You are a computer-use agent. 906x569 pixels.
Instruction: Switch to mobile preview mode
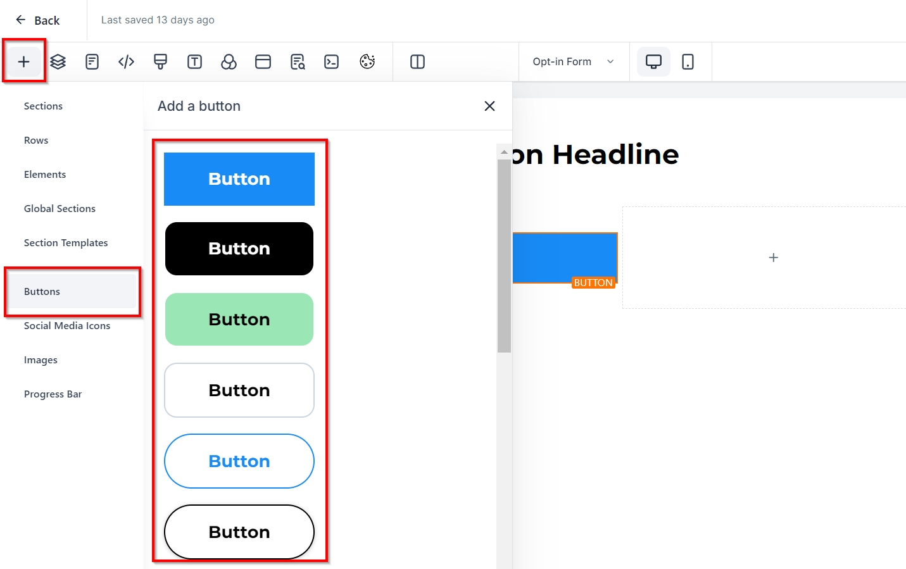pos(688,61)
